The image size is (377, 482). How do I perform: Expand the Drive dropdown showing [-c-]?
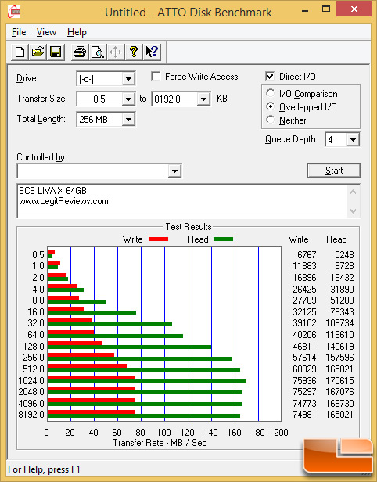pyautogui.click(x=128, y=79)
